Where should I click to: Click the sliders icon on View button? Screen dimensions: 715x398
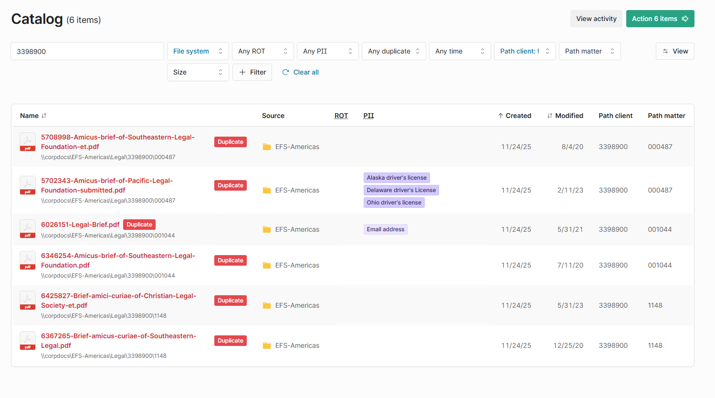click(x=665, y=51)
